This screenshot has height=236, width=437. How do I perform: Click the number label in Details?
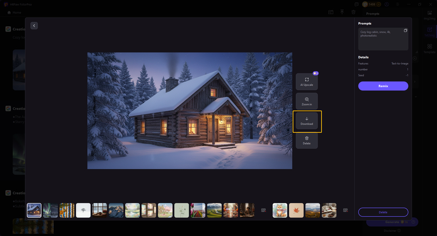[363, 69]
